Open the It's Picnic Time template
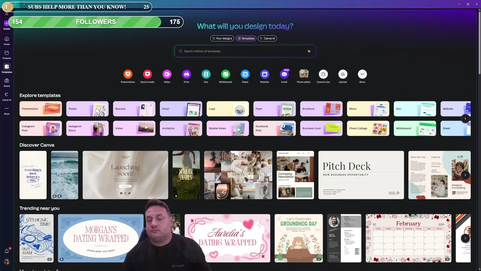This screenshot has width=481, height=271. [x=36, y=238]
